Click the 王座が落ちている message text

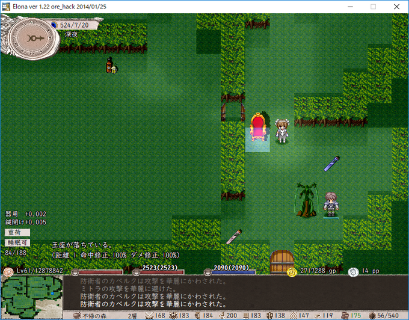pos(82,245)
